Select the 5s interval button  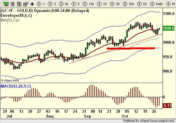pyautogui.click(x=64, y=4)
